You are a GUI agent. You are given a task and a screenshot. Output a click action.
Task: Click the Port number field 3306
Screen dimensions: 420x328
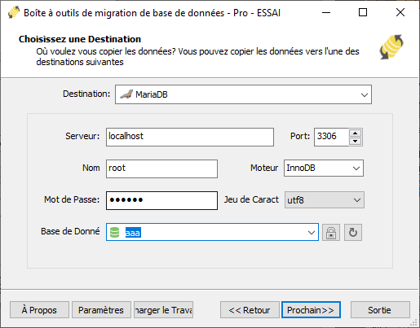coord(332,137)
